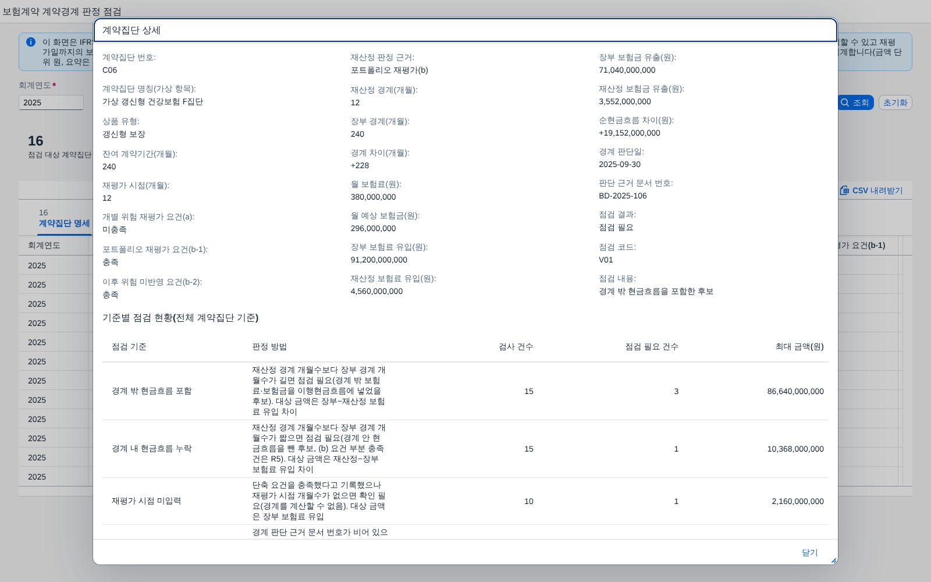Select the 경계 밖 현금흐름 포함 row
The width and height of the screenshot is (931, 582).
coord(465,391)
